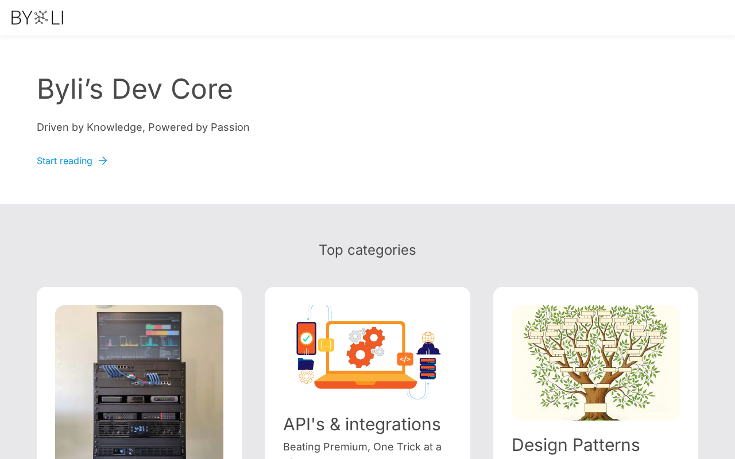Click the globe icon in API illustration

[x=428, y=337]
